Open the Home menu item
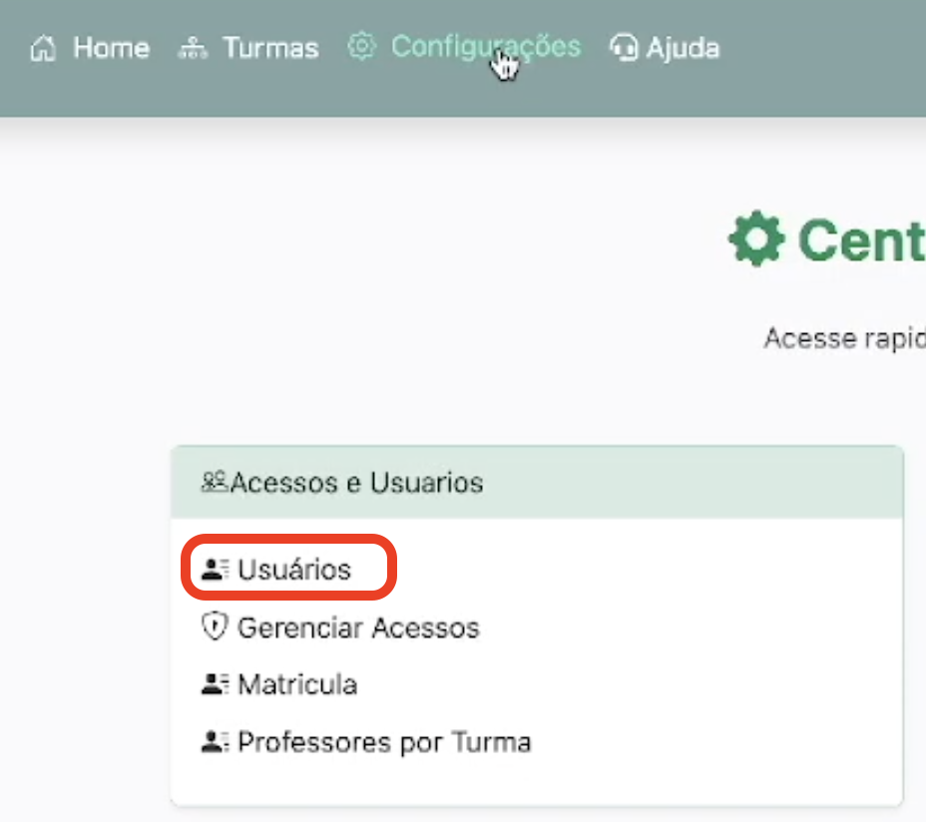The height and width of the screenshot is (822, 926). point(110,47)
